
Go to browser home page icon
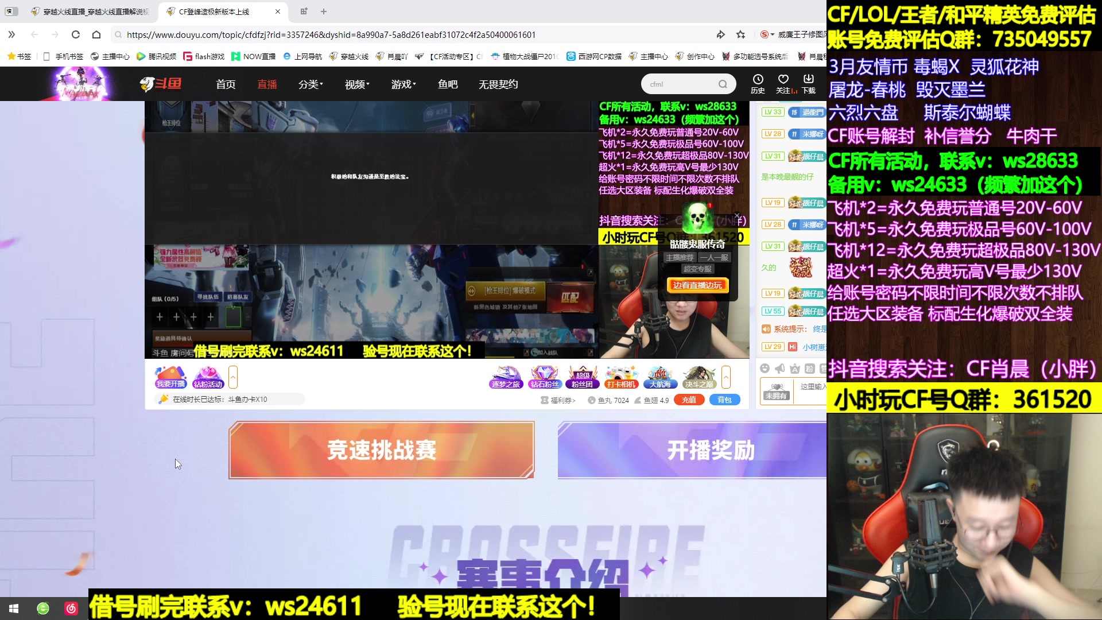tap(96, 34)
